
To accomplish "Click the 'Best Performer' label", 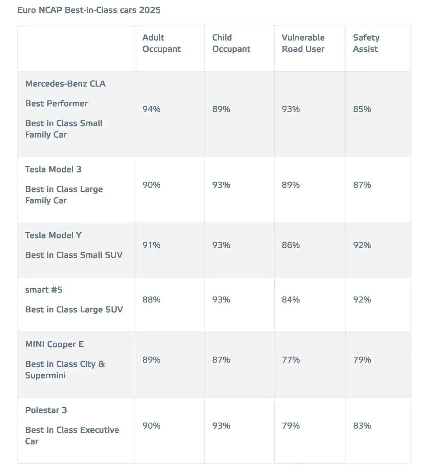I will [56, 103].
